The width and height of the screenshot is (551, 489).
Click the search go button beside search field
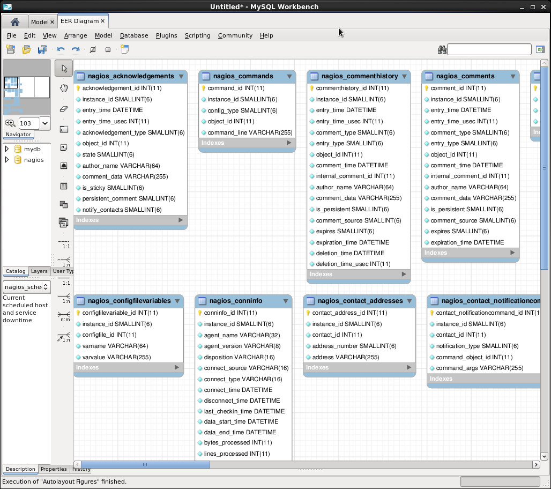pos(540,49)
